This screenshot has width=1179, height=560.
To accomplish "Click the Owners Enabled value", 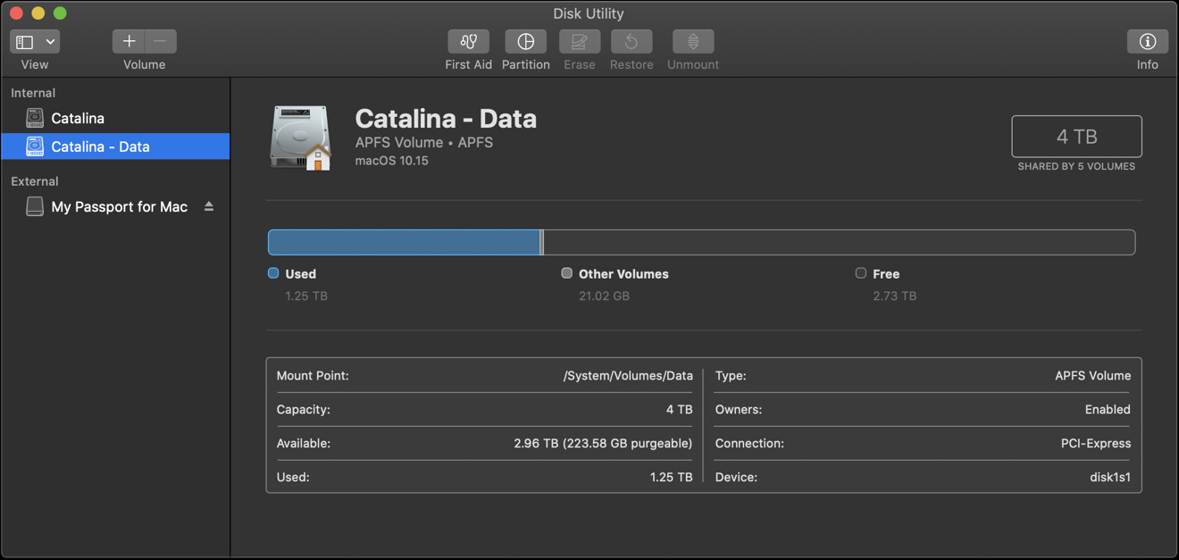I will pyautogui.click(x=1108, y=410).
